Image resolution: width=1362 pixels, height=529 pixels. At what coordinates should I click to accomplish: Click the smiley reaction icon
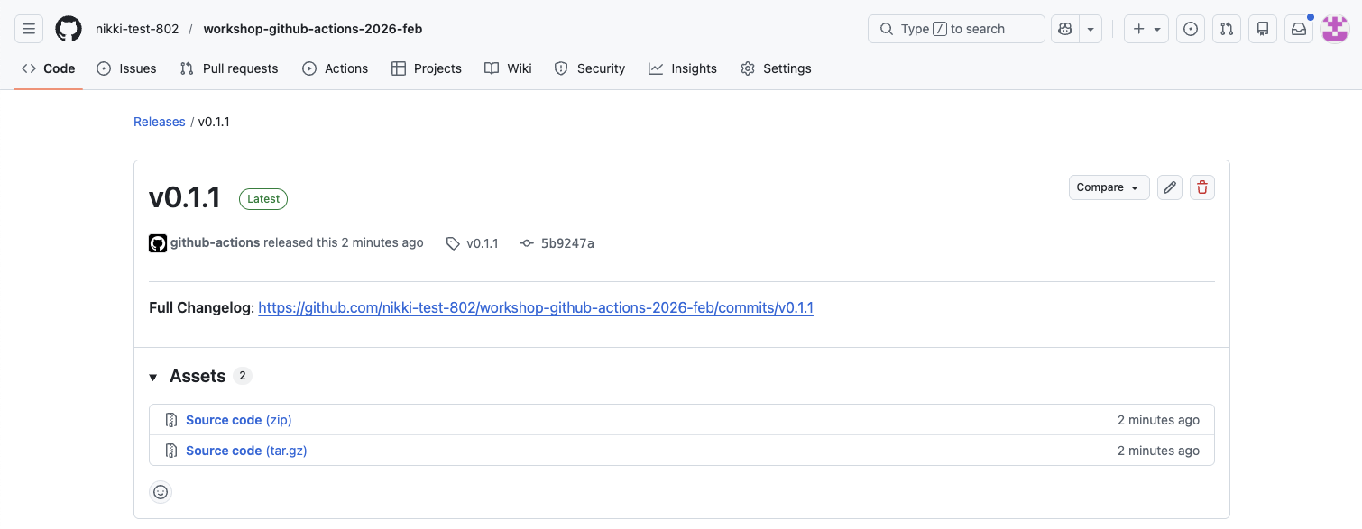(161, 491)
